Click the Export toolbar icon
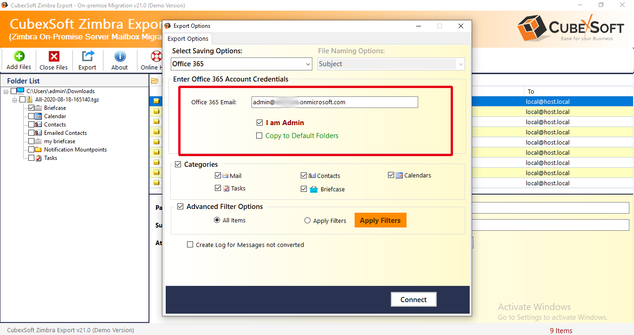The width and height of the screenshot is (634, 335). point(87,57)
